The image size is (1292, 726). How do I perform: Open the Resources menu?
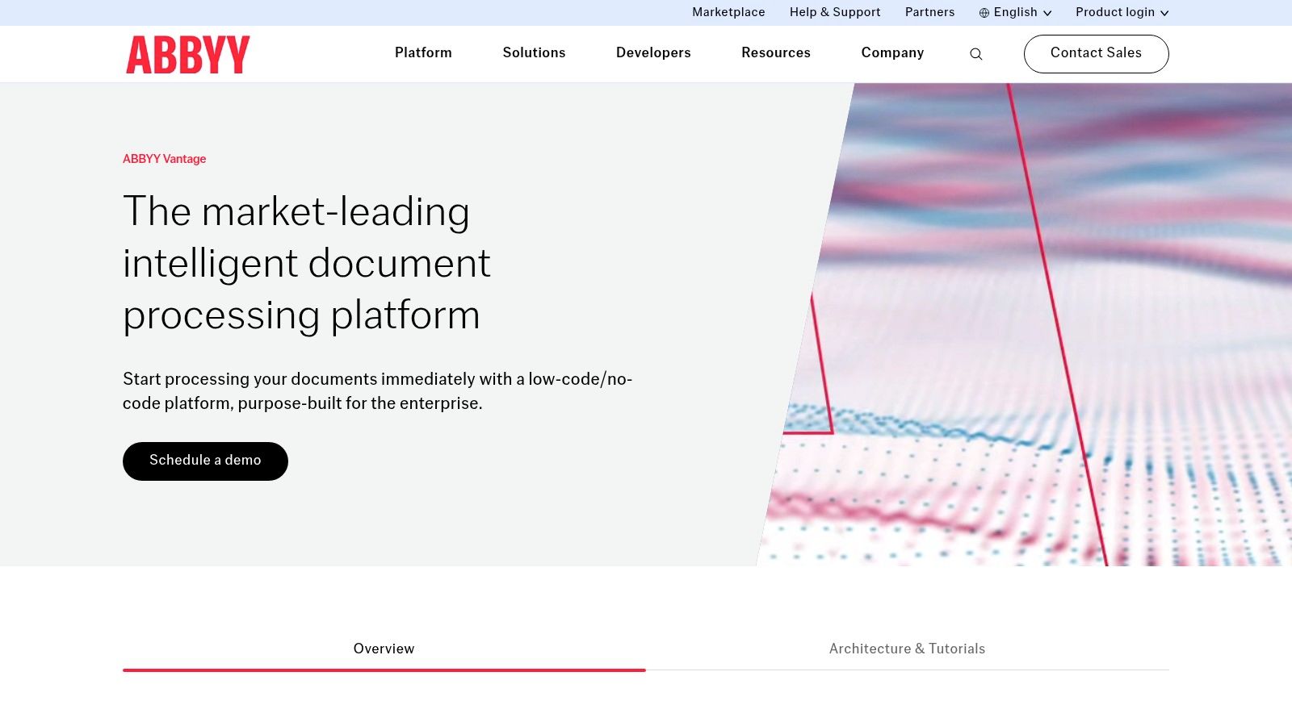click(775, 53)
